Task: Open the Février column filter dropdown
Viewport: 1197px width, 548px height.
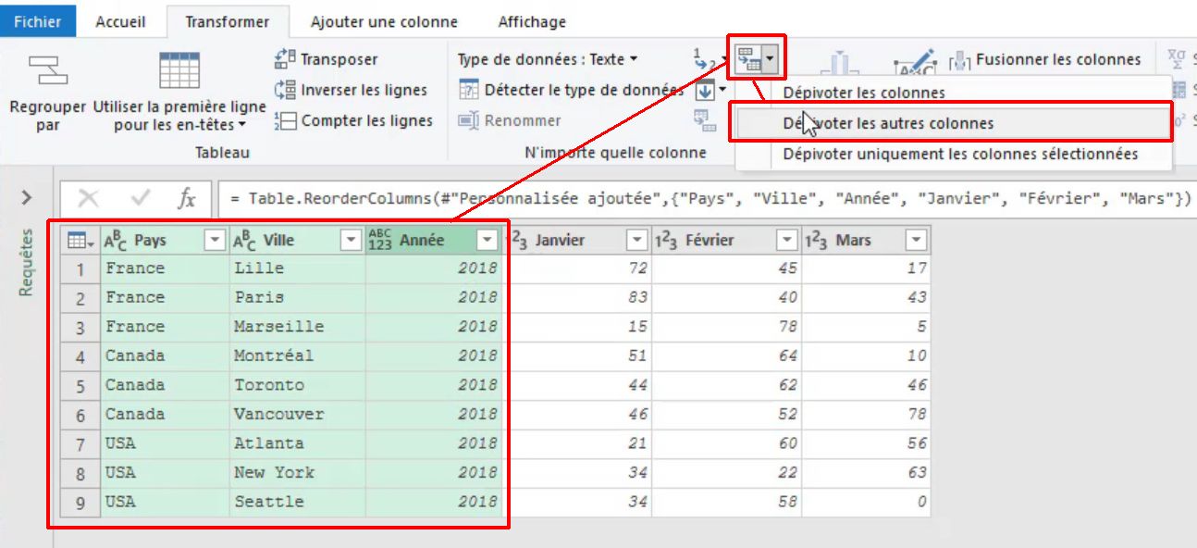Action: click(787, 241)
